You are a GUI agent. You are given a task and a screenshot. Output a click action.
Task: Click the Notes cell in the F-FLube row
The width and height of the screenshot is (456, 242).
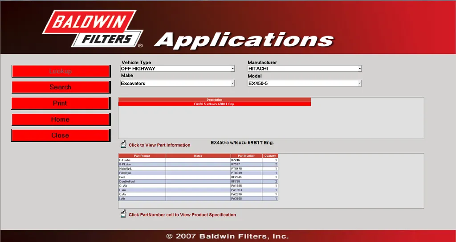(198, 160)
